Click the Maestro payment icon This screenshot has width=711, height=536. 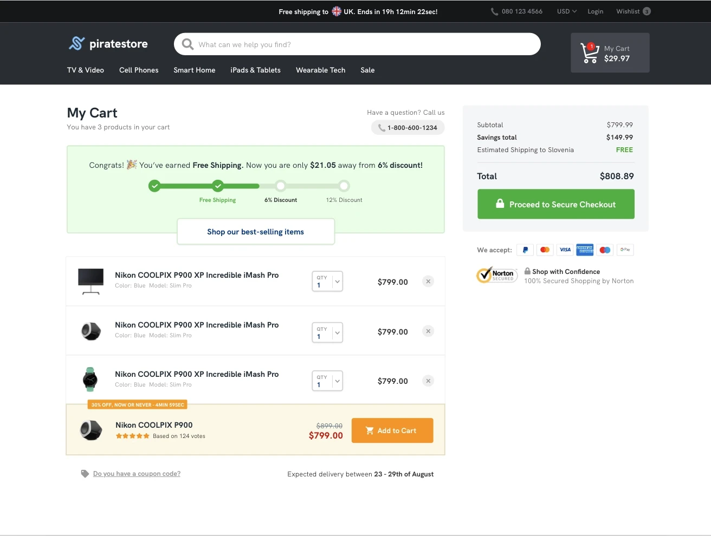605,250
